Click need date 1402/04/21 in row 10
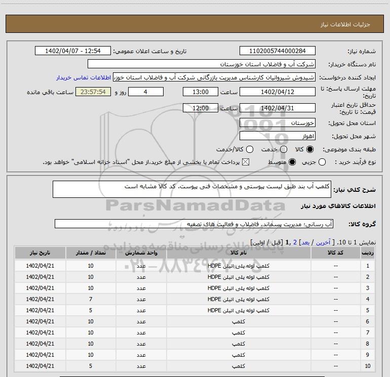Viewport: 390px width, 377px height. pos(40,366)
